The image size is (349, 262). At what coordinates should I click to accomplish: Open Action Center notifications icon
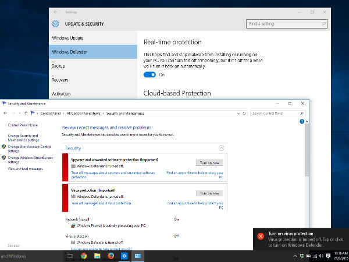click(x=328, y=256)
